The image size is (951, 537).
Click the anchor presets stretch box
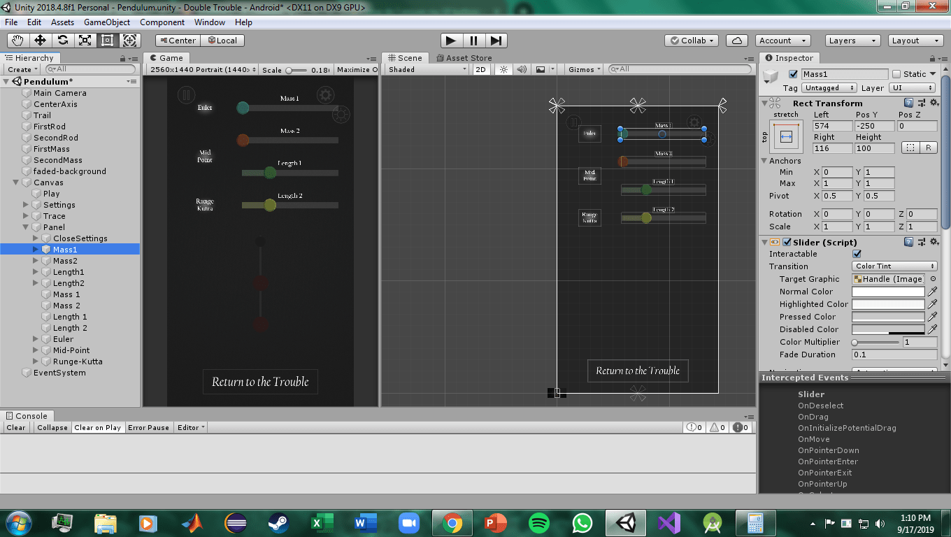(786, 137)
